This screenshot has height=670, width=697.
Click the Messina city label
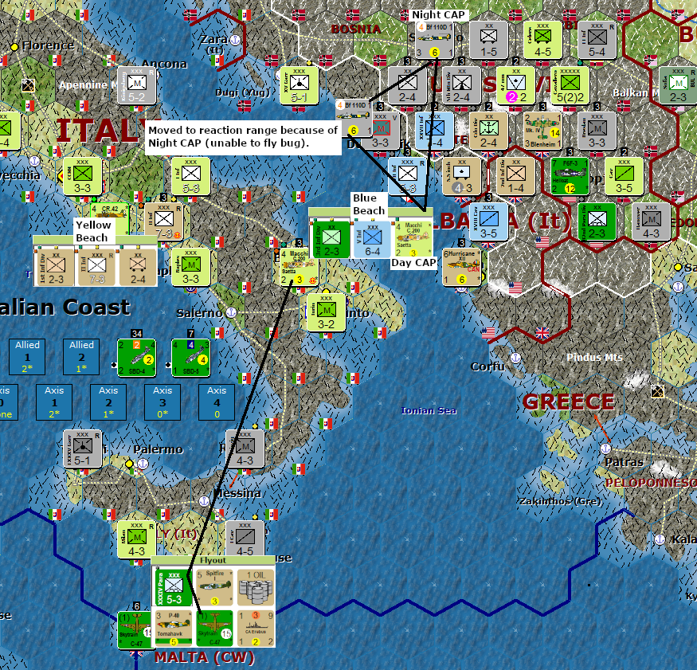237,493
